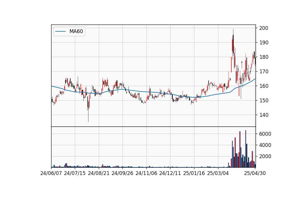Click the 140 price axis label
This screenshot has width=284, height=204.
point(264,115)
